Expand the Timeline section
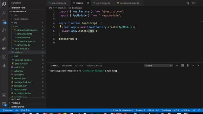203x114 pixels. pyautogui.click(x=27, y=103)
